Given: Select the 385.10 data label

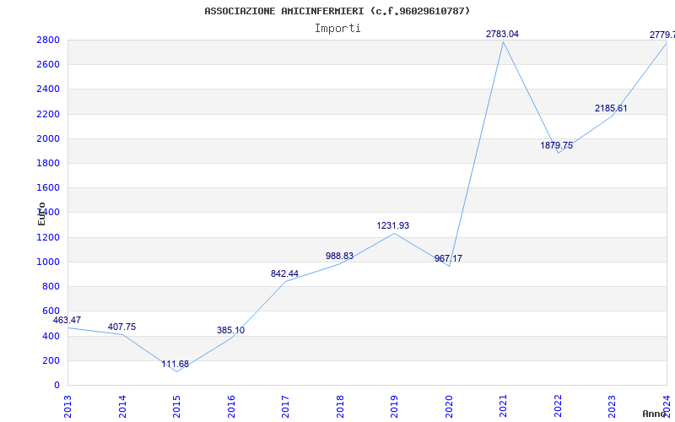Looking at the screenshot, I should [230, 331].
